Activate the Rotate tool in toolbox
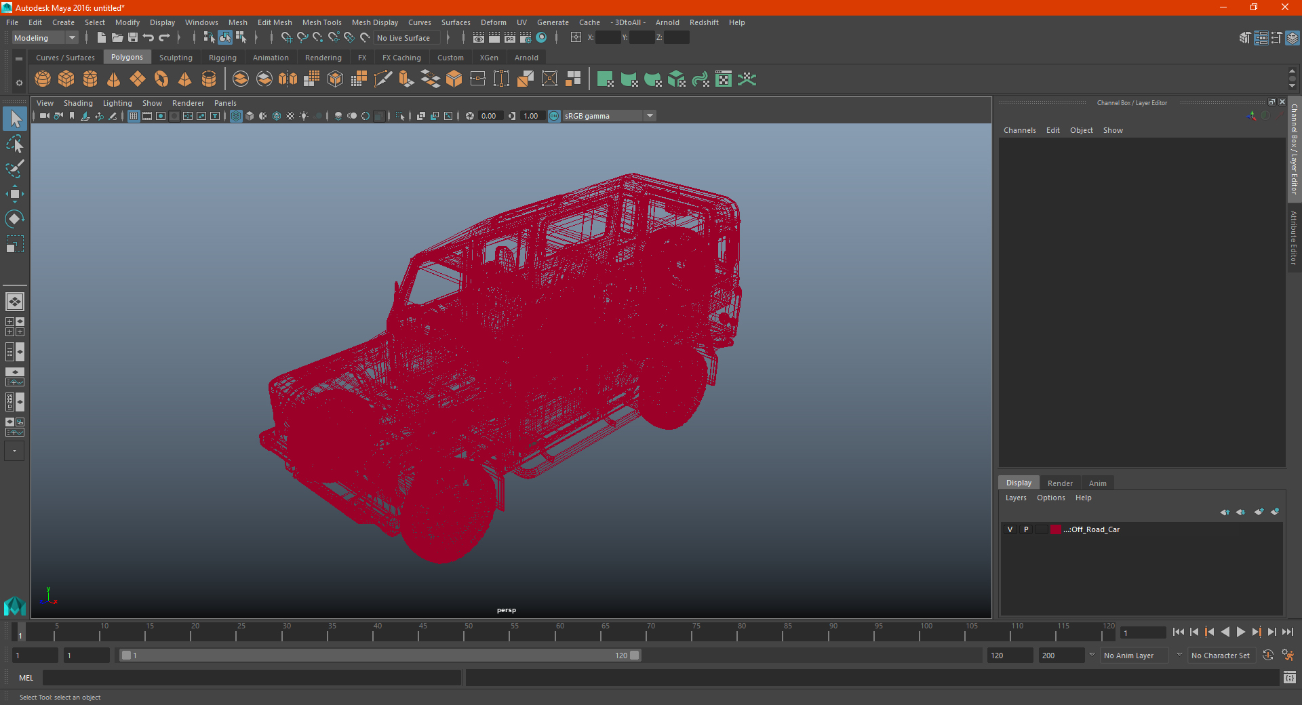 (x=15, y=219)
